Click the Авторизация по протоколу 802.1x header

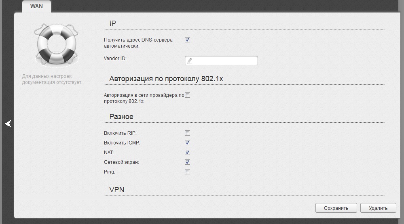pyautogui.click(x=166, y=79)
